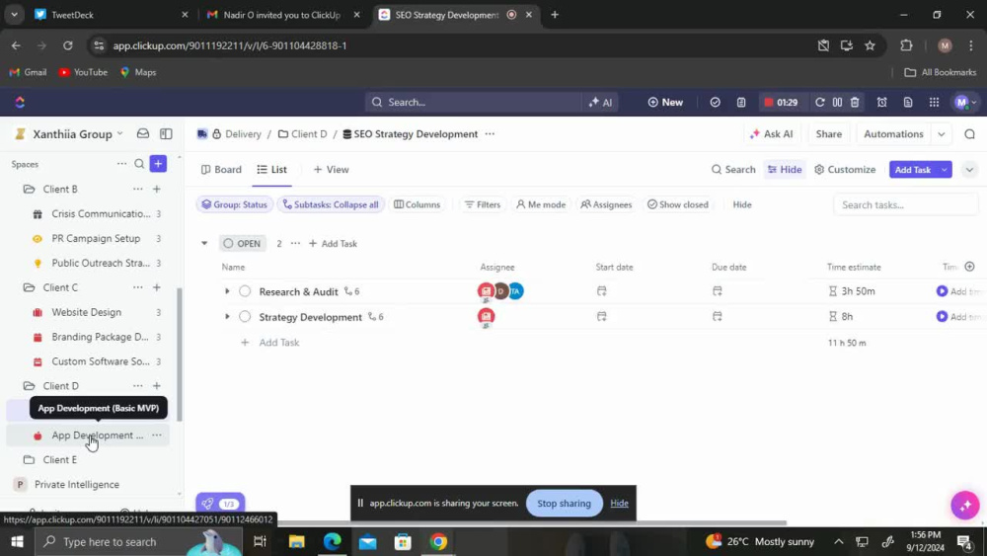This screenshot has width=987, height=556.
Task: Add item to Client B folder
Action: click(x=157, y=189)
